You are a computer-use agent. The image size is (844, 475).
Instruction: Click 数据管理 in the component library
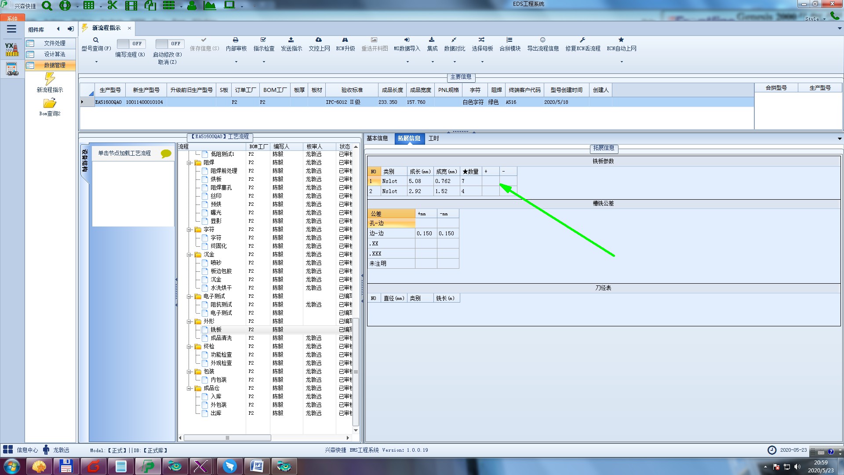[x=55, y=65]
